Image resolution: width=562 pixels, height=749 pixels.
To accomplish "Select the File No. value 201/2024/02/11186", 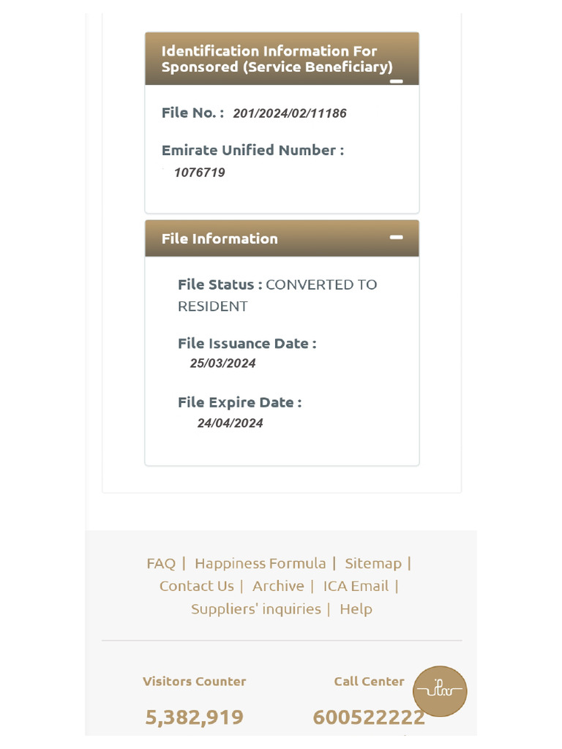I will point(290,113).
